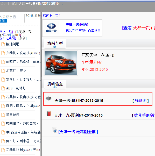Open the 风扇、暖风、空调 entry
This screenshot has height=156, width=155.
click(23, 106)
